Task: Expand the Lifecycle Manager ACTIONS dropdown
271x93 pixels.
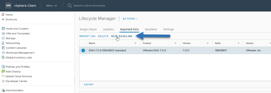Action: point(130,19)
